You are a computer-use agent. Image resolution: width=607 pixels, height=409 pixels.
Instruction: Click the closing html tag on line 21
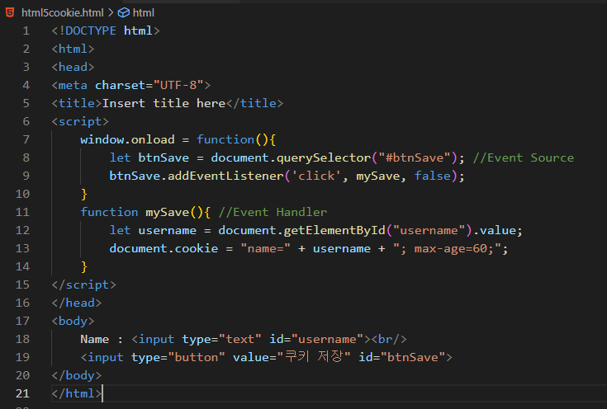[x=77, y=394]
